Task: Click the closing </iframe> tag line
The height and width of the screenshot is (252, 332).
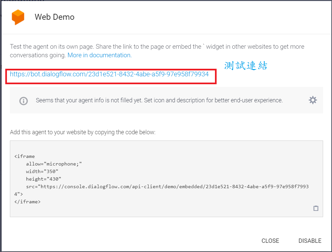Action: [27, 202]
